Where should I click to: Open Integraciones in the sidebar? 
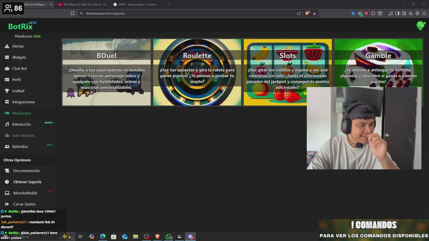coord(23,102)
